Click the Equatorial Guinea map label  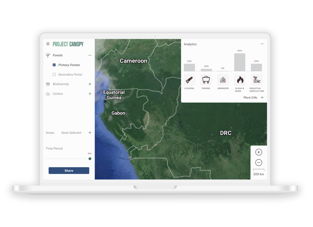pyautogui.click(x=114, y=95)
